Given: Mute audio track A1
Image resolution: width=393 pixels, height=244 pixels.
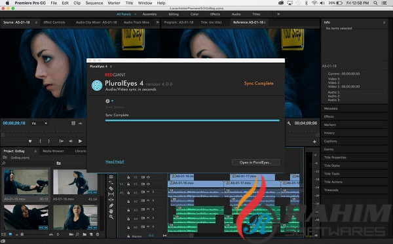Looking at the screenshot, I should pos(148,192).
